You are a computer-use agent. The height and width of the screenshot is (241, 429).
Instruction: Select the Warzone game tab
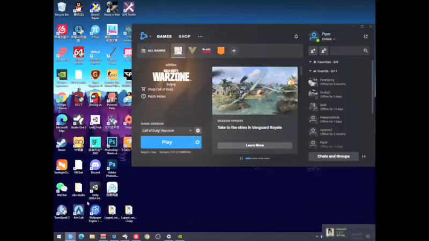[x=178, y=50]
